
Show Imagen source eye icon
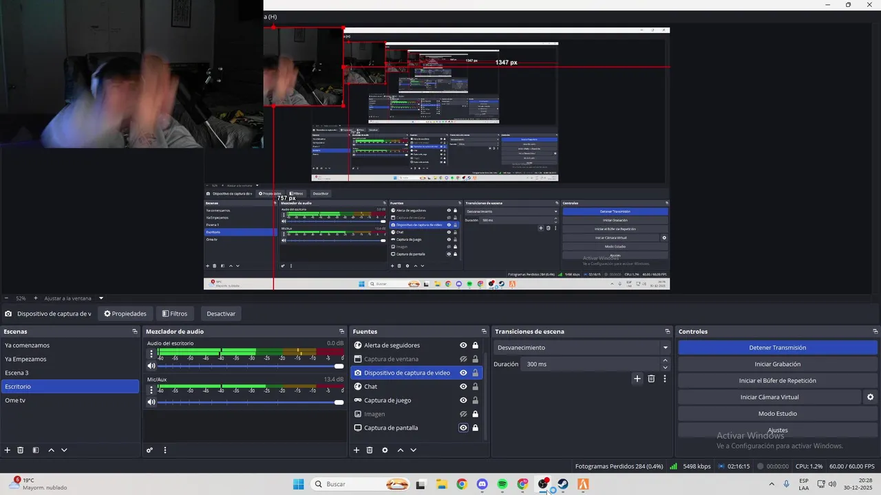coord(463,414)
